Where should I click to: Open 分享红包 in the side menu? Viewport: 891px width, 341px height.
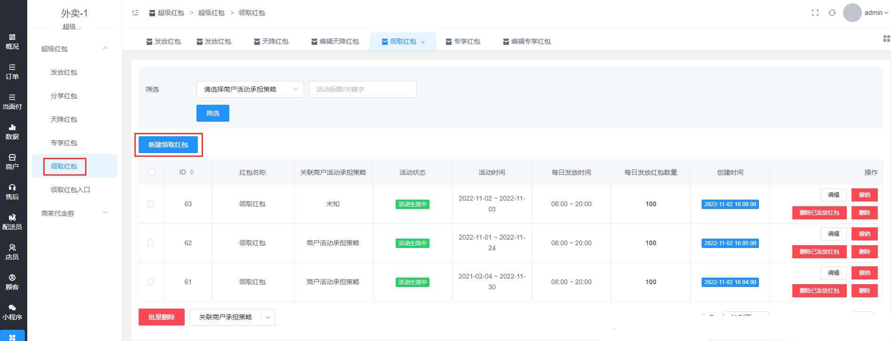(64, 96)
